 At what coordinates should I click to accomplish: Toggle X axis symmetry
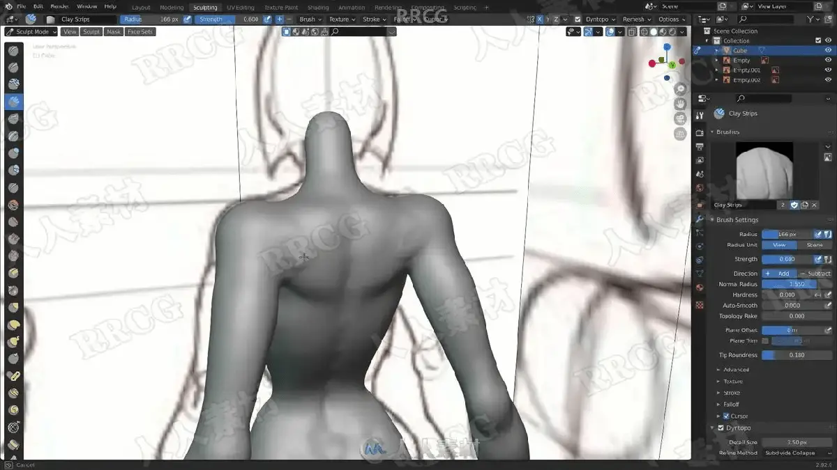point(538,19)
